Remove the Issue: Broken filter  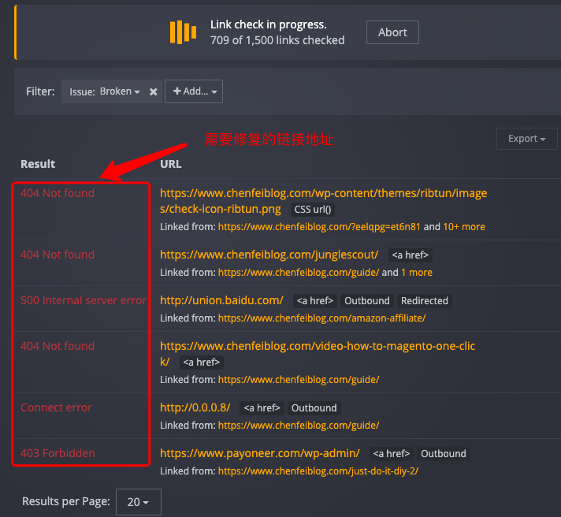[x=153, y=92]
